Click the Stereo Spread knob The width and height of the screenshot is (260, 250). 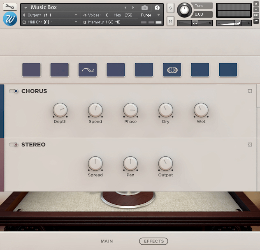pyautogui.click(x=95, y=164)
